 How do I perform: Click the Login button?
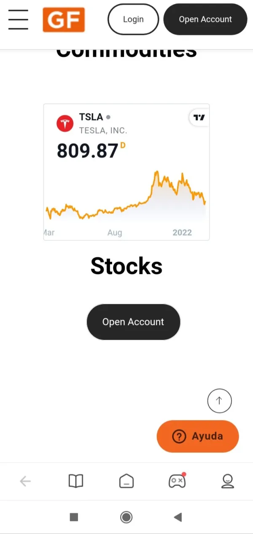[x=133, y=19]
